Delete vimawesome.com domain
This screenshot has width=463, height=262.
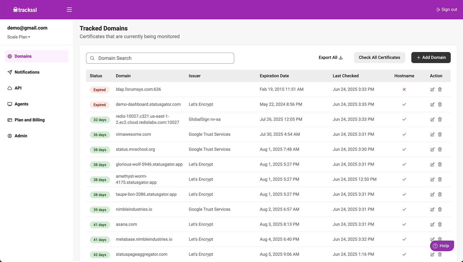coord(440,135)
